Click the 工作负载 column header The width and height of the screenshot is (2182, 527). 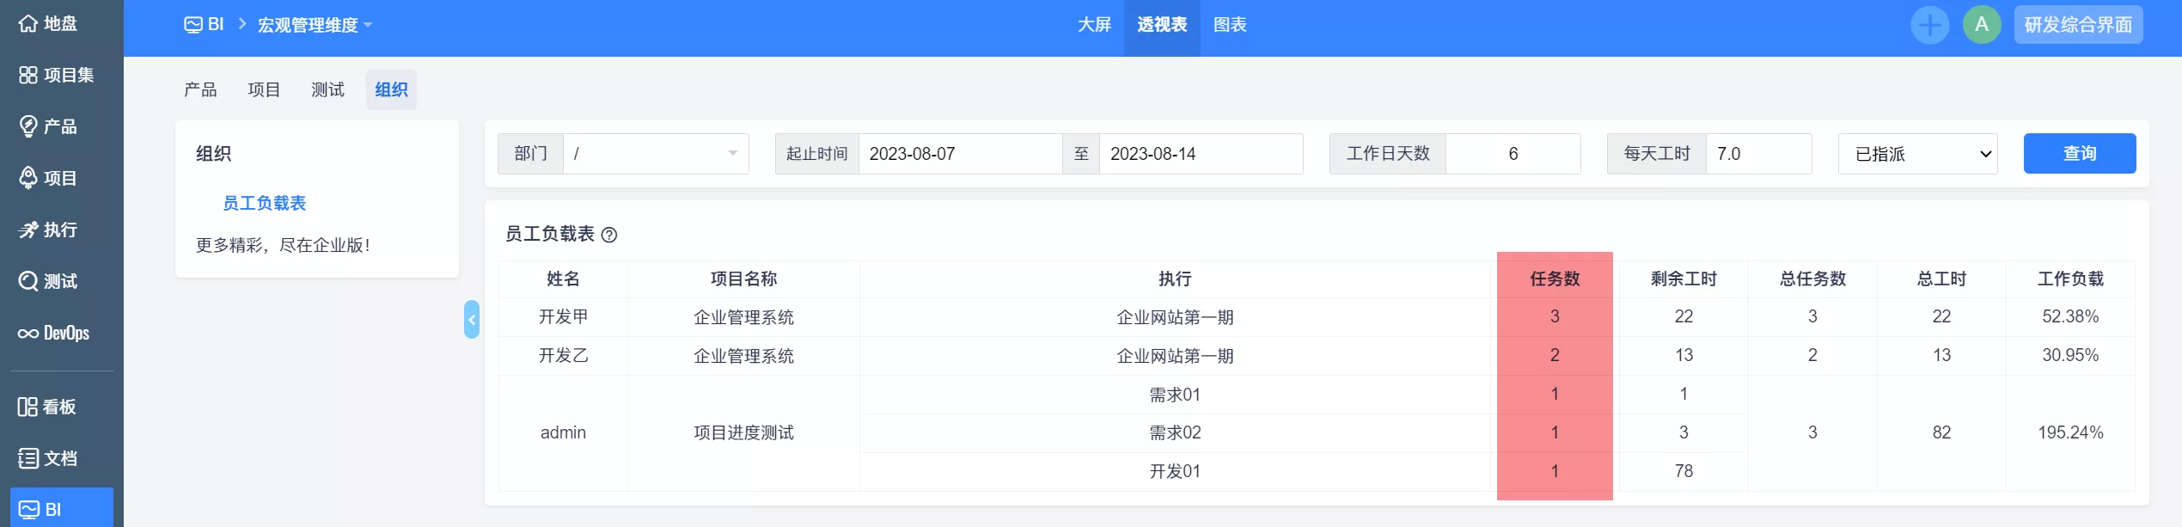[x=2070, y=279]
